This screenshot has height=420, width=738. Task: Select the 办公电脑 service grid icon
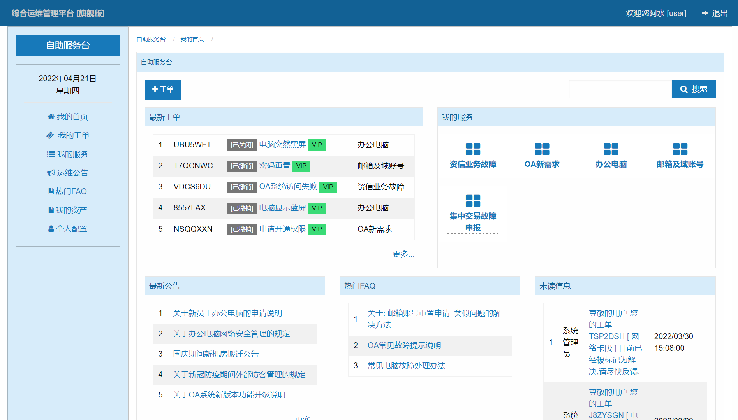pyautogui.click(x=611, y=149)
